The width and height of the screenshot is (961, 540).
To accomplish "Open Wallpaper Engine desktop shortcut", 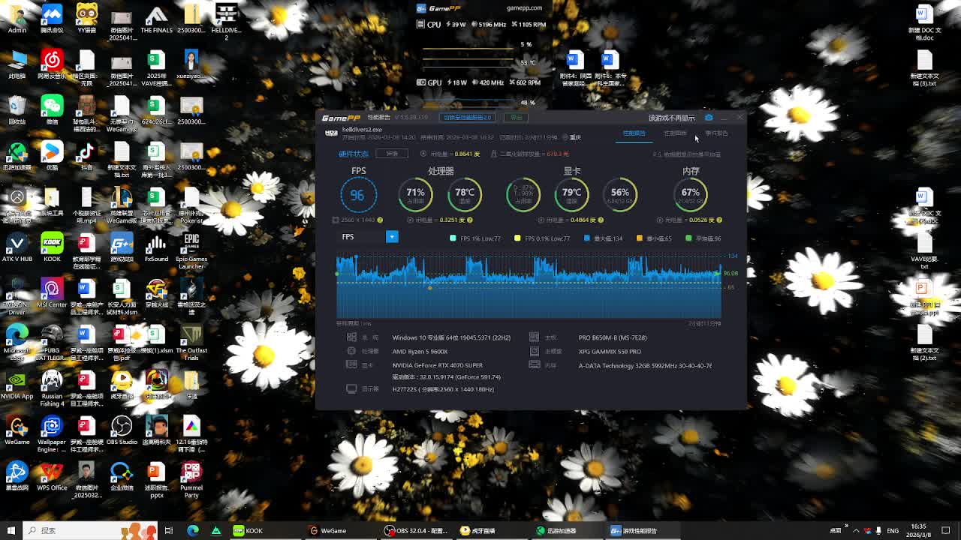I will (52, 431).
